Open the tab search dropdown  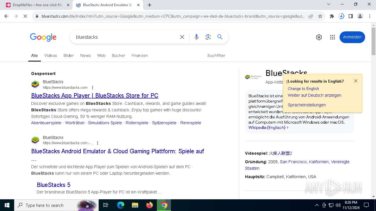(329, 4)
